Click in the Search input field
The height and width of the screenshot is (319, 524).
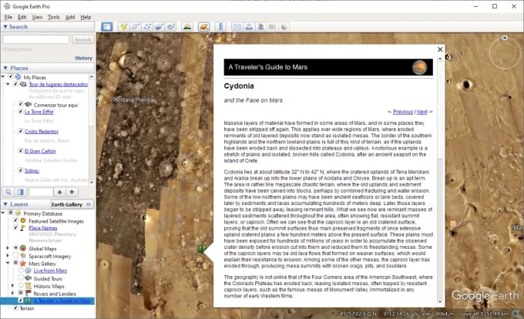[36, 39]
